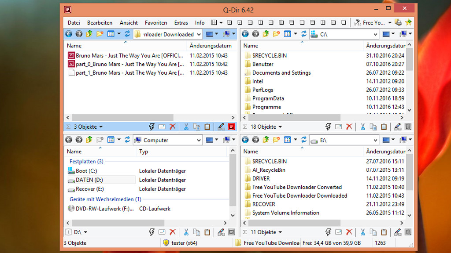This screenshot has height=253, width=451.
Task: Click the printer icon in the main toolbar
Action: pyautogui.click(x=398, y=22)
